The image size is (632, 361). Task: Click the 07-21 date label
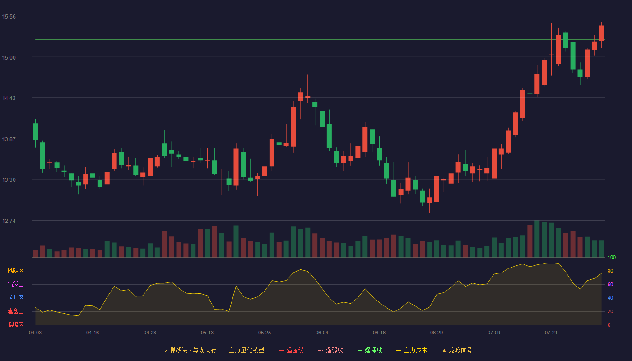tap(551, 333)
